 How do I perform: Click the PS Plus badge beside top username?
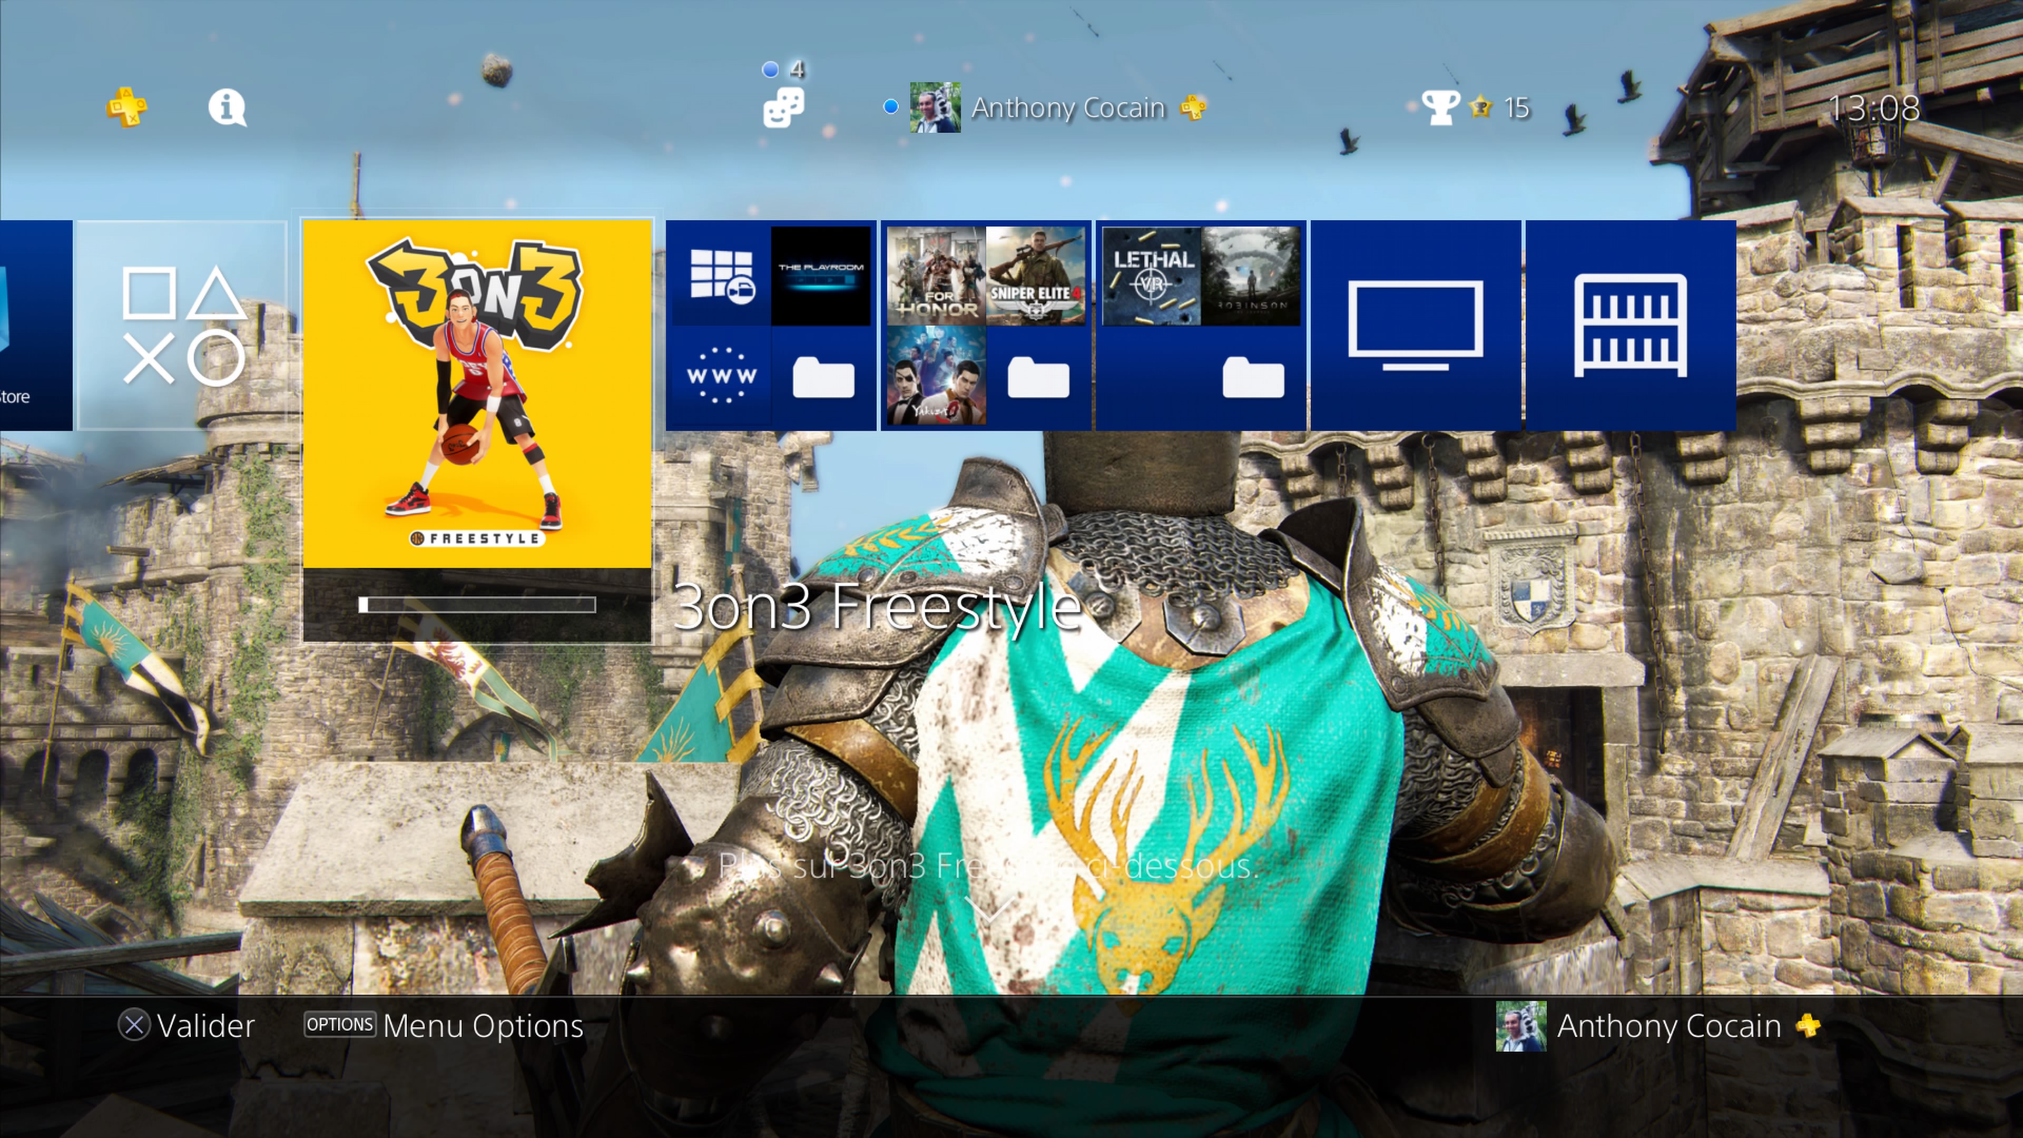pyautogui.click(x=1194, y=107)
